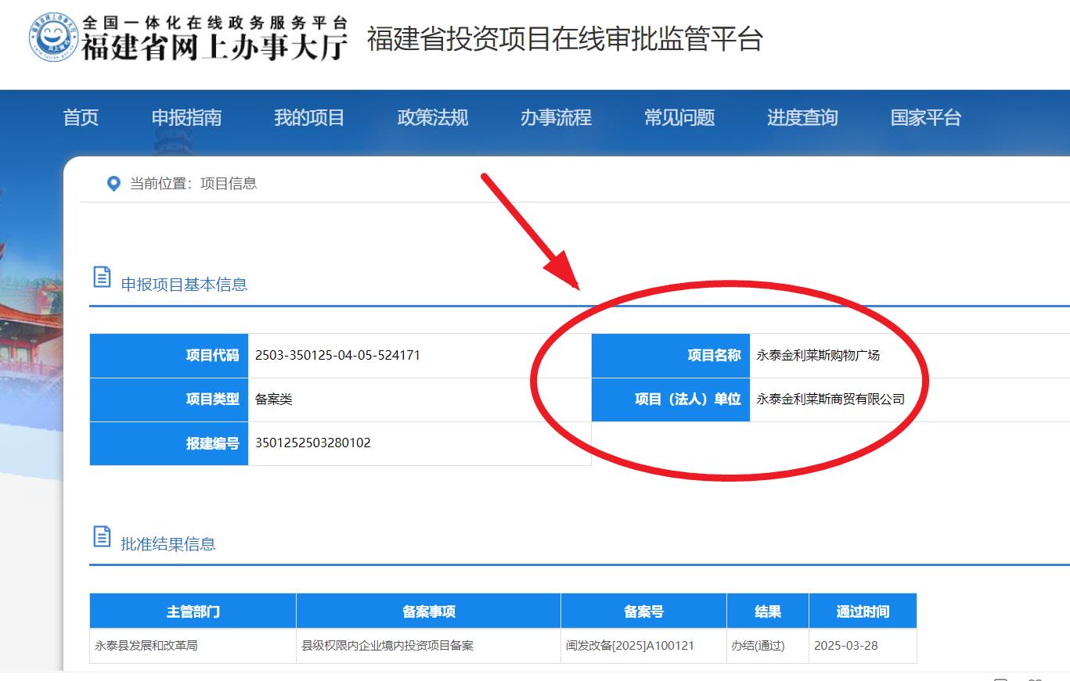Viewport: 1070px width, 681px height.
Task: Click the 报建编号 label cell
Action: (169, 443)
